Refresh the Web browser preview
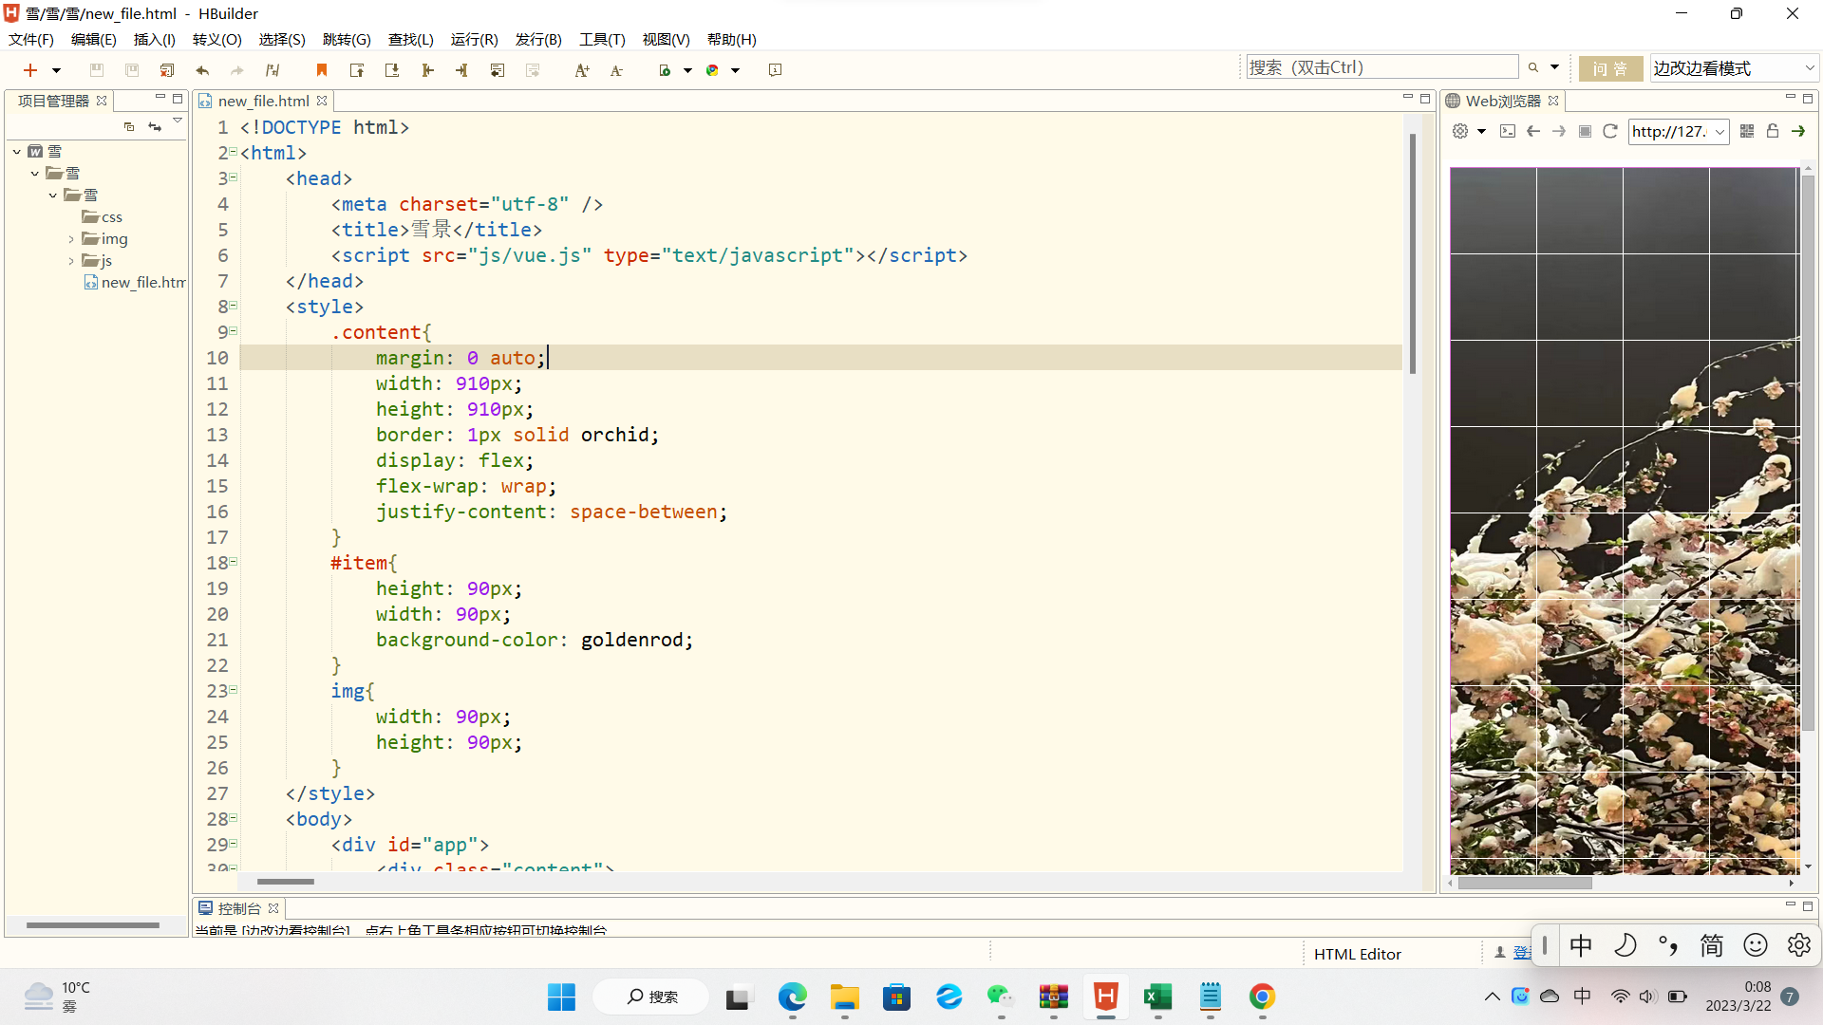This screenshot has height=1025, width=1823. click(x=1610, y=132)
